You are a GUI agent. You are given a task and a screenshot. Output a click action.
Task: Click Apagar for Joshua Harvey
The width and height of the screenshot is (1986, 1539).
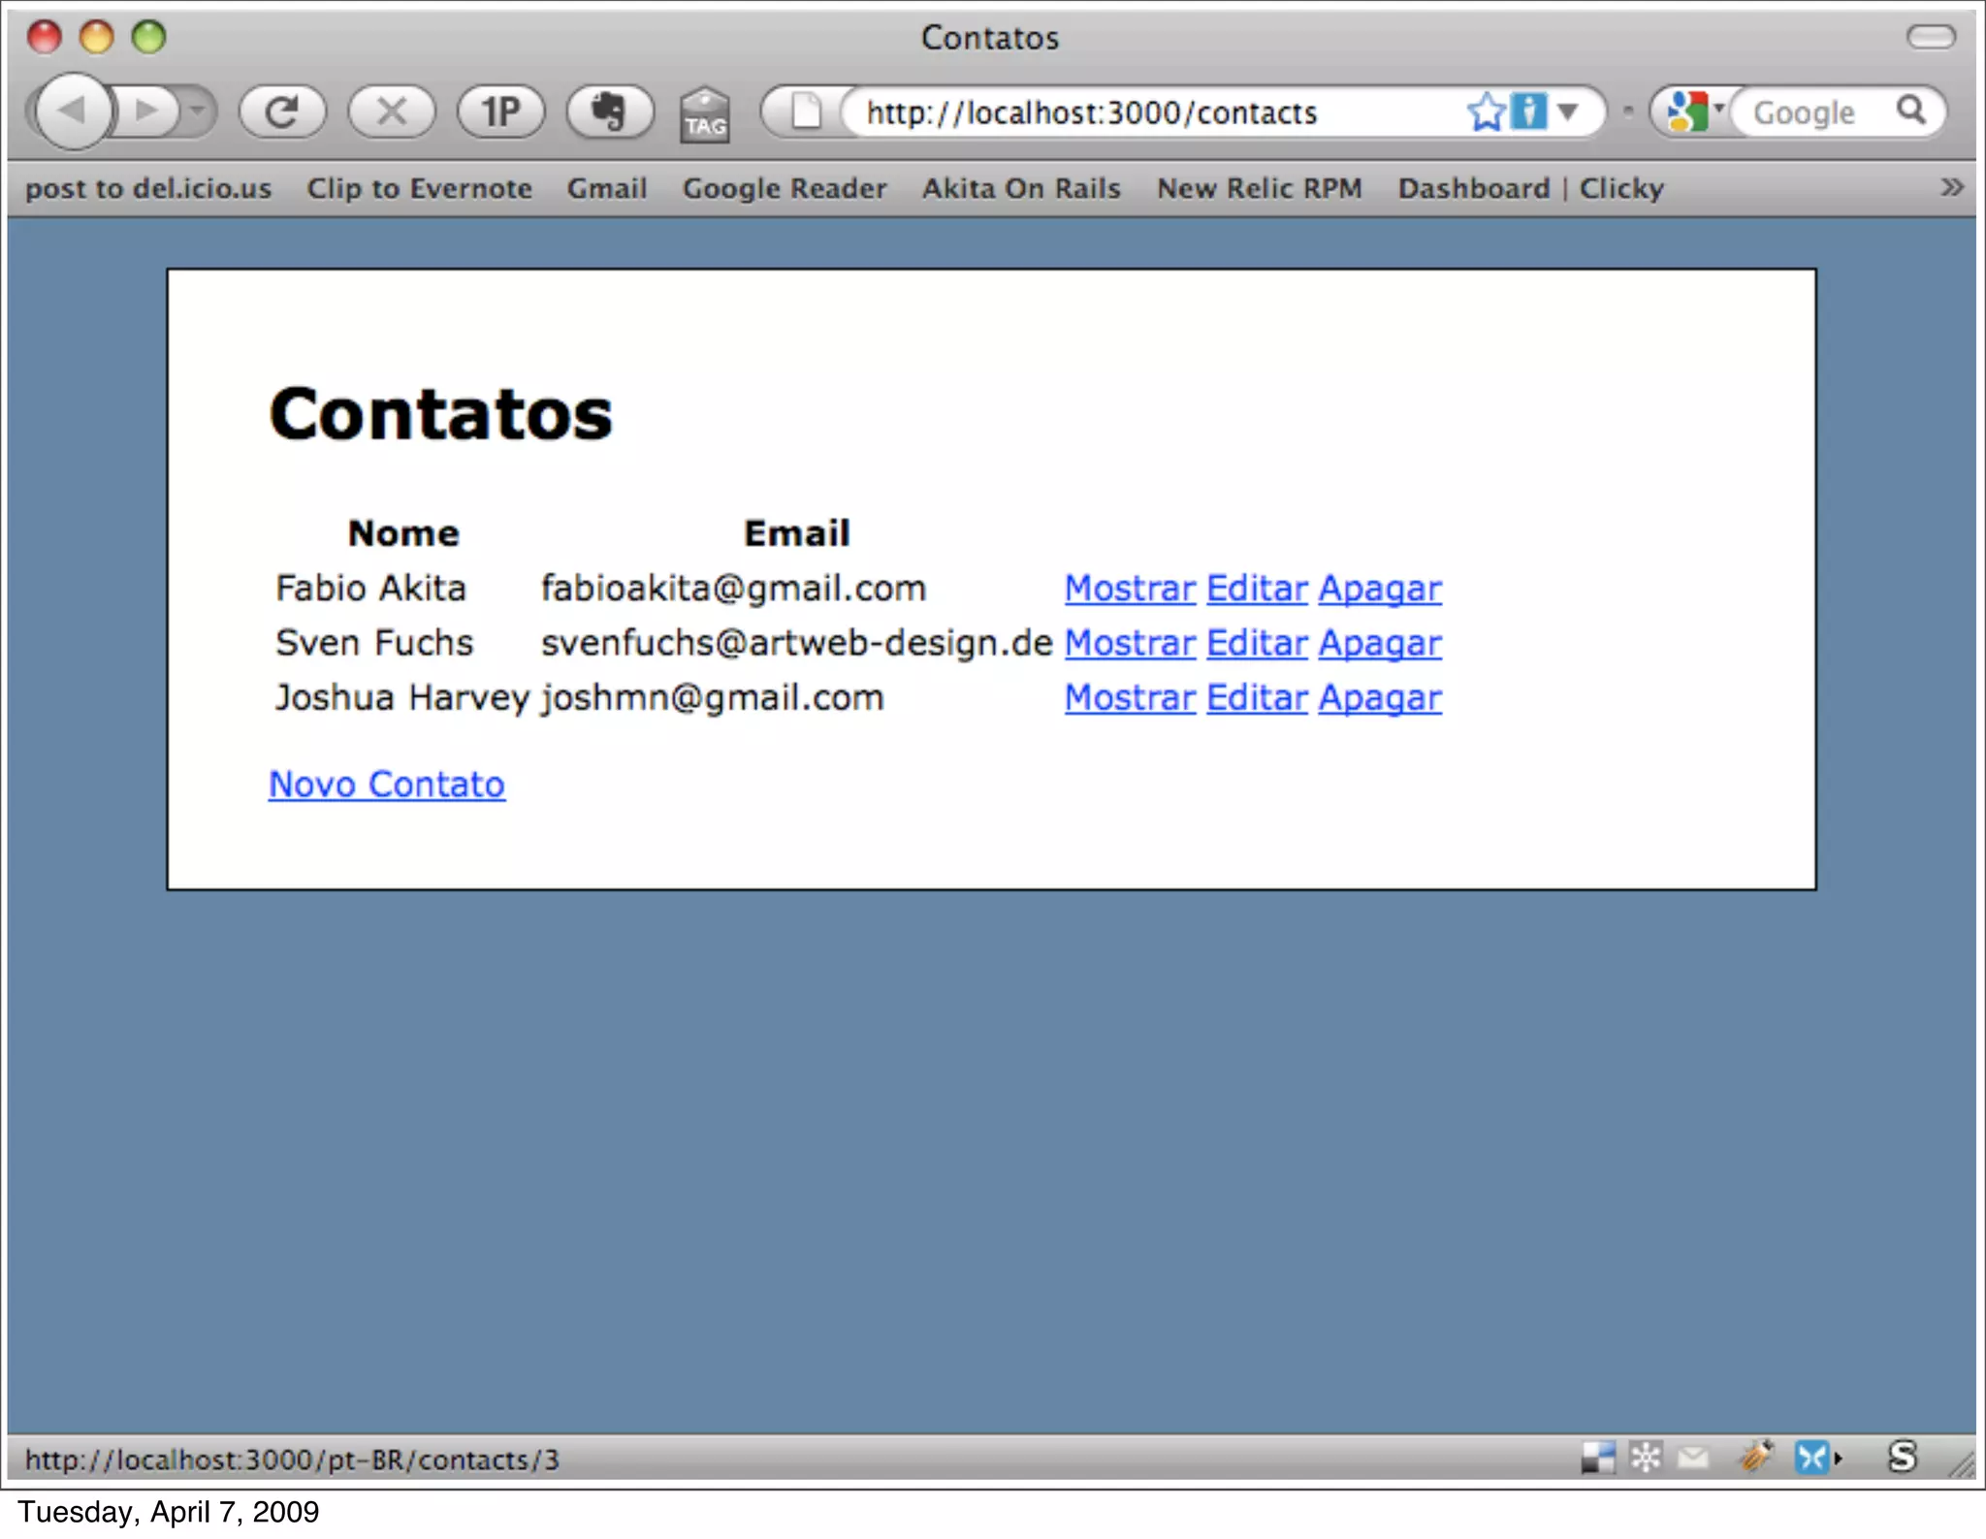point(1379,697)
